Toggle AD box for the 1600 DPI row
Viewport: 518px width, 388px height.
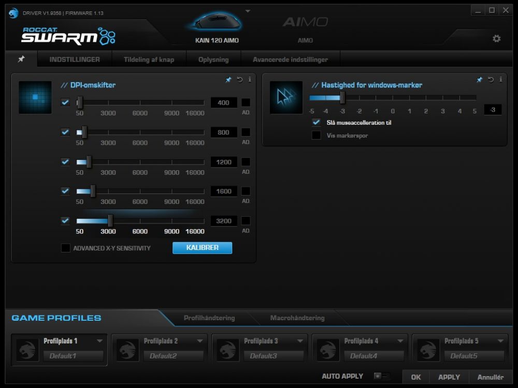[x=246, y=191]
